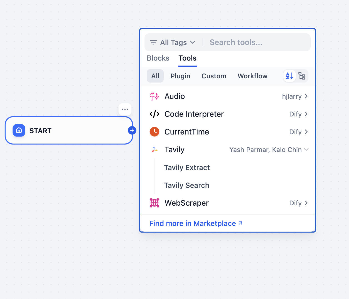Open the All Tags filter dropdown
Image resolution: width=349 pixels, height=299 pixels.
tap(173, 42)
